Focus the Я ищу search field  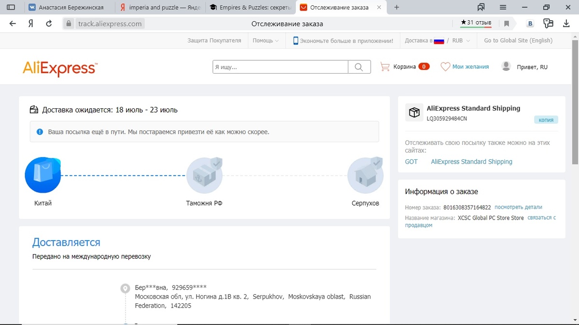(280, 67)
